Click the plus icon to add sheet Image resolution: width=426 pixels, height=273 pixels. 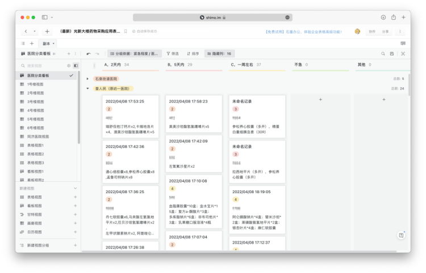(x=32, y=43)
